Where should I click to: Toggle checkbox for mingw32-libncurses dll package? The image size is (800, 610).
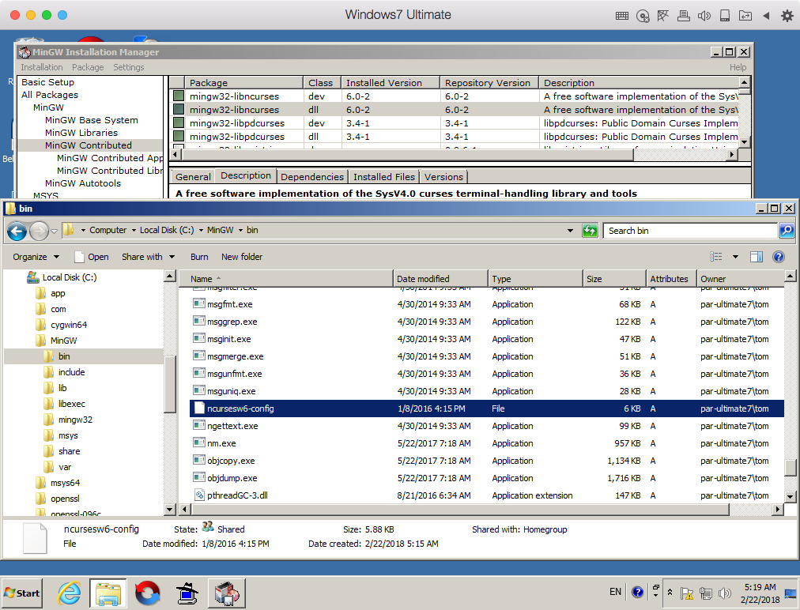click(x=179, y=109)
